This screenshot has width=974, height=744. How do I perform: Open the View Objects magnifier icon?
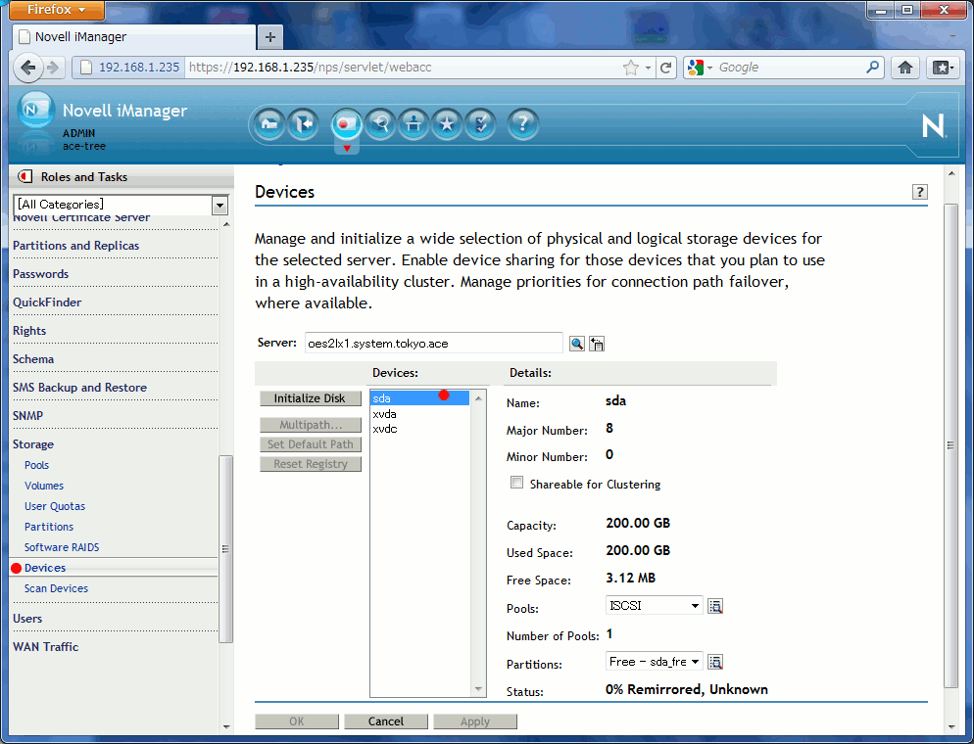pyautogui.click(x=380, y=124)
